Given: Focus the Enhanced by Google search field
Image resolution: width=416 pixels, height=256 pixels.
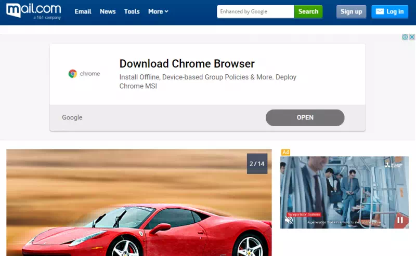Looking at the screenshot, I should [x=255, y=11].
